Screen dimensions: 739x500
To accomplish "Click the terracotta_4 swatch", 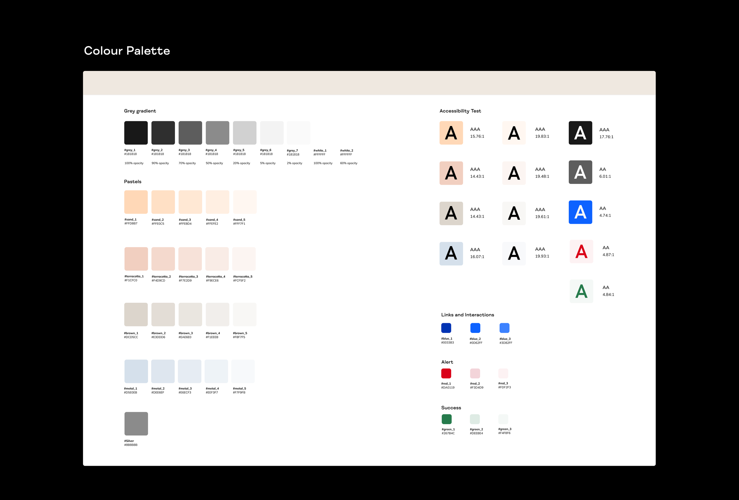I will [217, 259].
